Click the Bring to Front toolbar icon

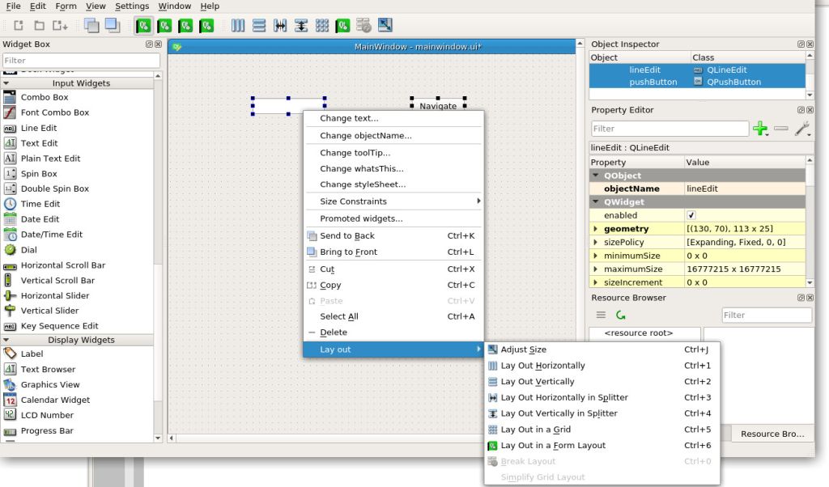click(x=112, y=26)
